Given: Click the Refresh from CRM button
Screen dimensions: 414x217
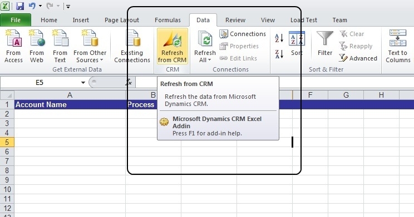Looking at the screenshot, I should pyautogui.click(x=172, y=46).
